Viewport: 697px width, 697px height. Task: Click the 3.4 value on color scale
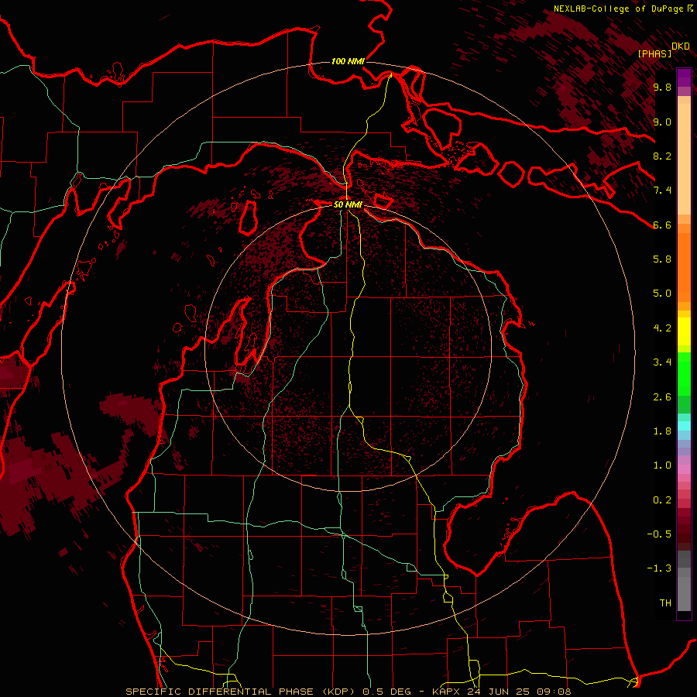point(662,362)
